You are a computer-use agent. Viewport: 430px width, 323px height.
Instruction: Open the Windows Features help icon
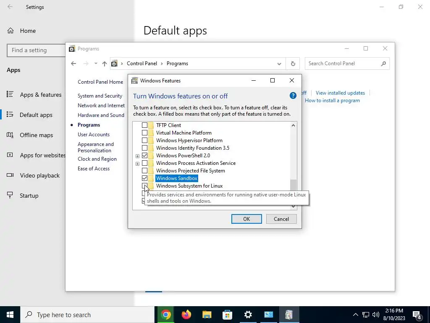click(293, 95)
